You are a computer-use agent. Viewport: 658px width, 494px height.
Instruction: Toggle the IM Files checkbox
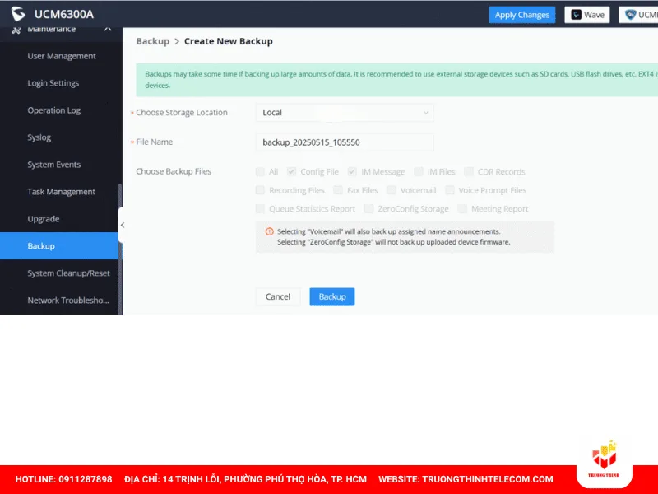tap(419, 171)
